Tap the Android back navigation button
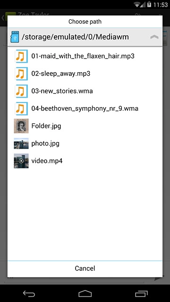 [x=29, y=294]
